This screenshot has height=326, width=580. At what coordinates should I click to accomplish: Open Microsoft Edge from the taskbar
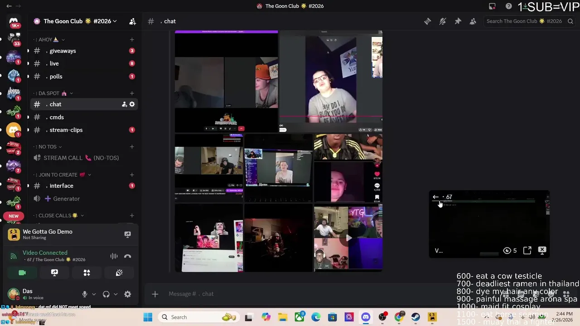point(316,317)
